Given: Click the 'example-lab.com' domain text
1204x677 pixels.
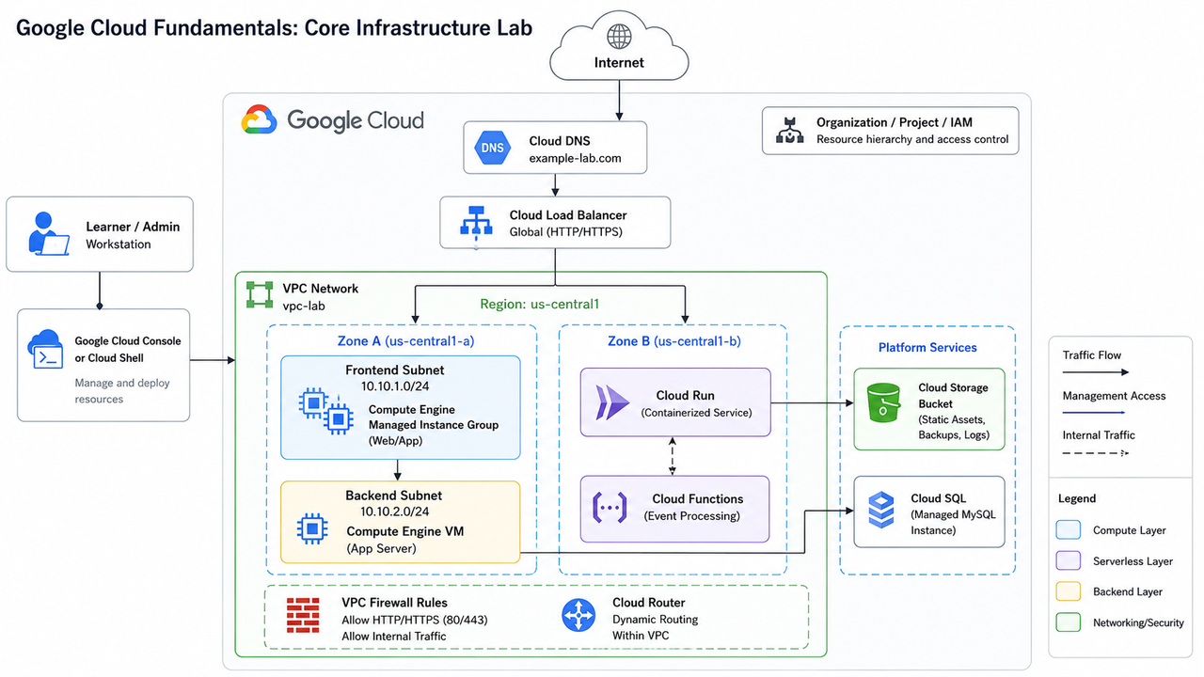Looking at the screenshot, I should pyautogui.click(x=576, y=158).
